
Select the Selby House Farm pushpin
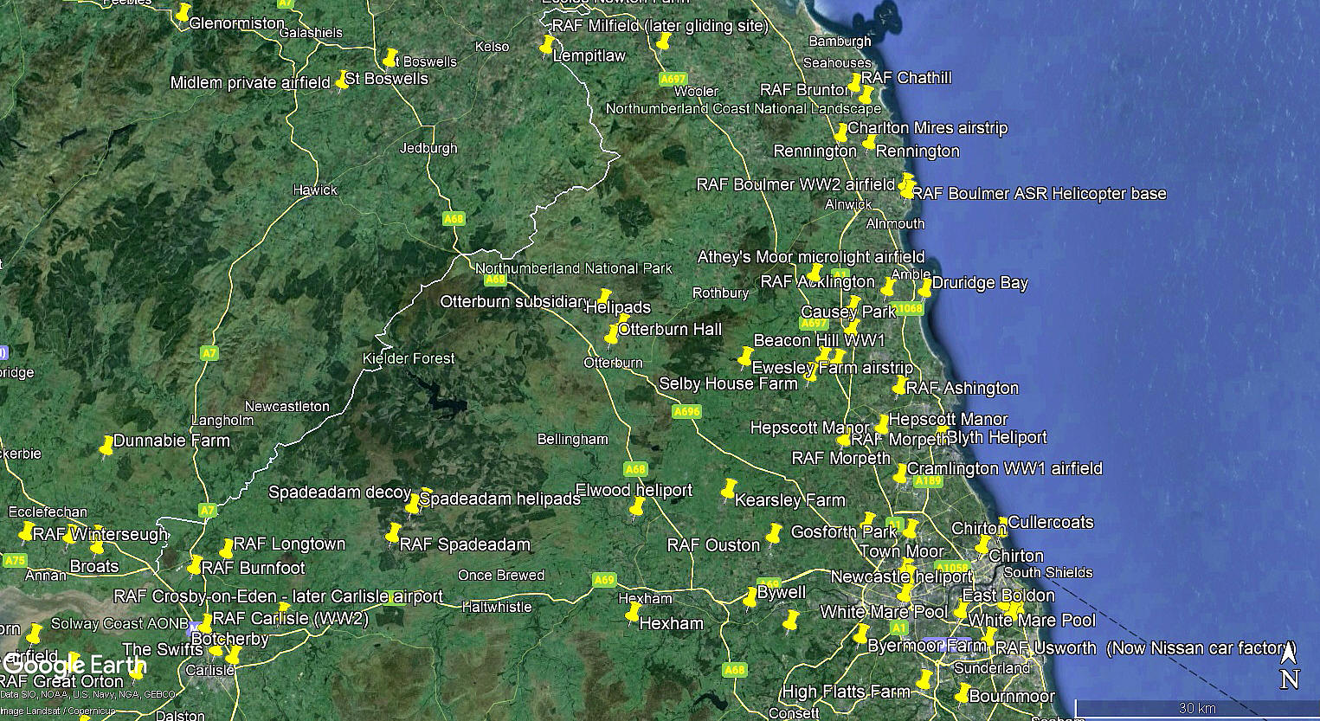[811, 373]
